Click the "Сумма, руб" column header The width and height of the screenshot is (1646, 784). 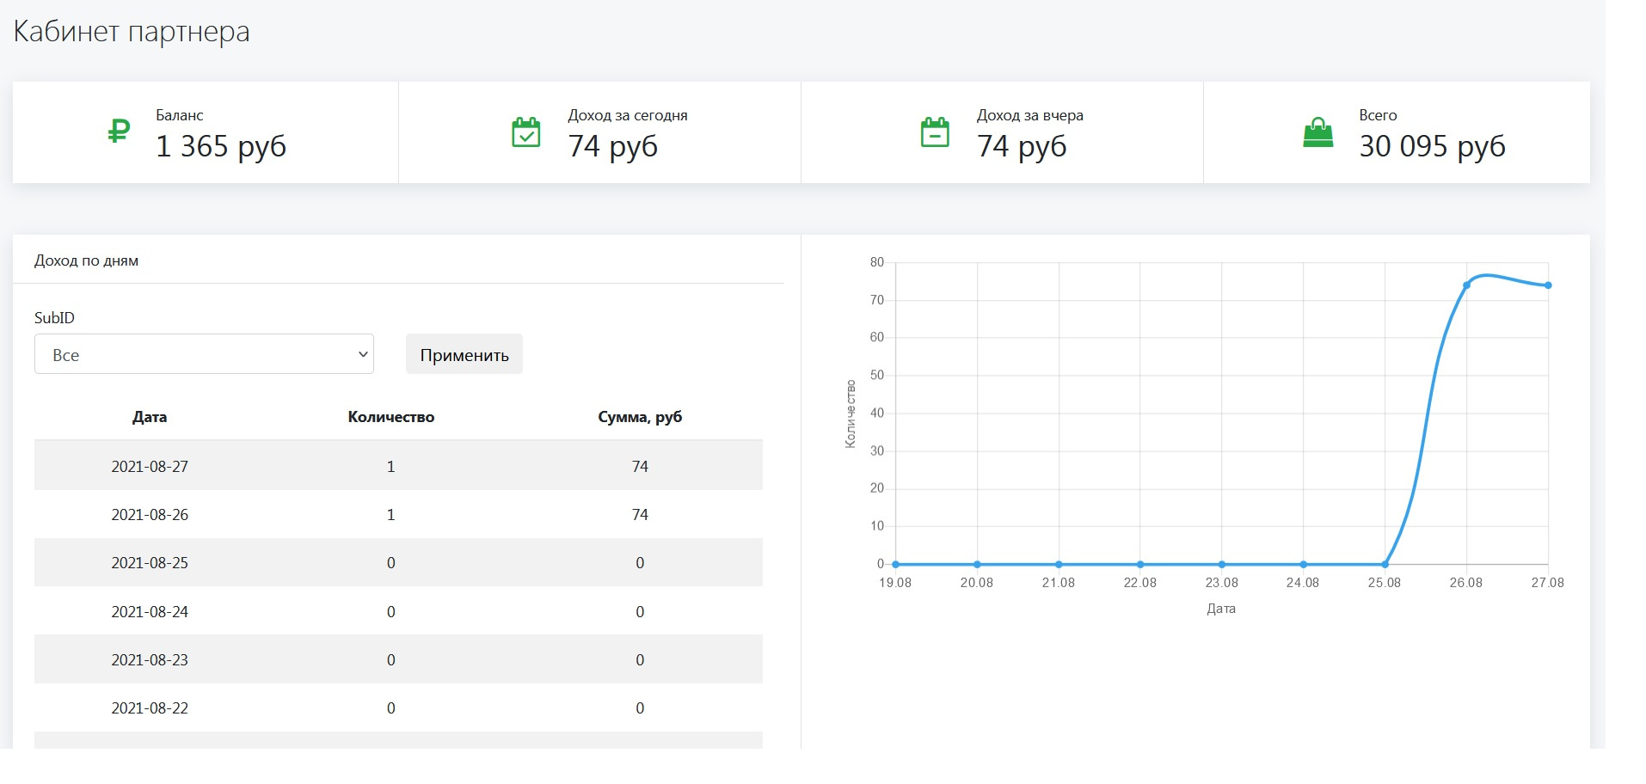640,417
